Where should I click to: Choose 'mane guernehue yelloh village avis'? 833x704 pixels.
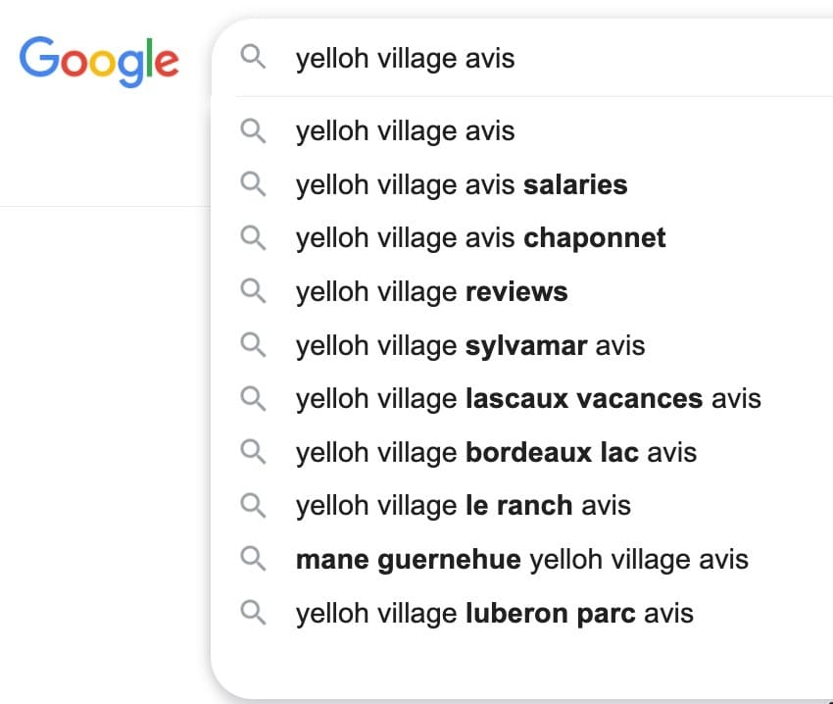521,560
